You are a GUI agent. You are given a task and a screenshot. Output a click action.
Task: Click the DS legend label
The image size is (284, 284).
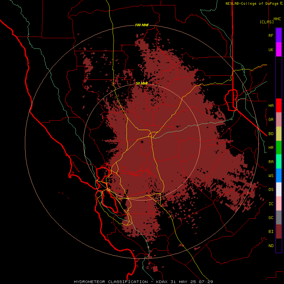tap(271, 190)
